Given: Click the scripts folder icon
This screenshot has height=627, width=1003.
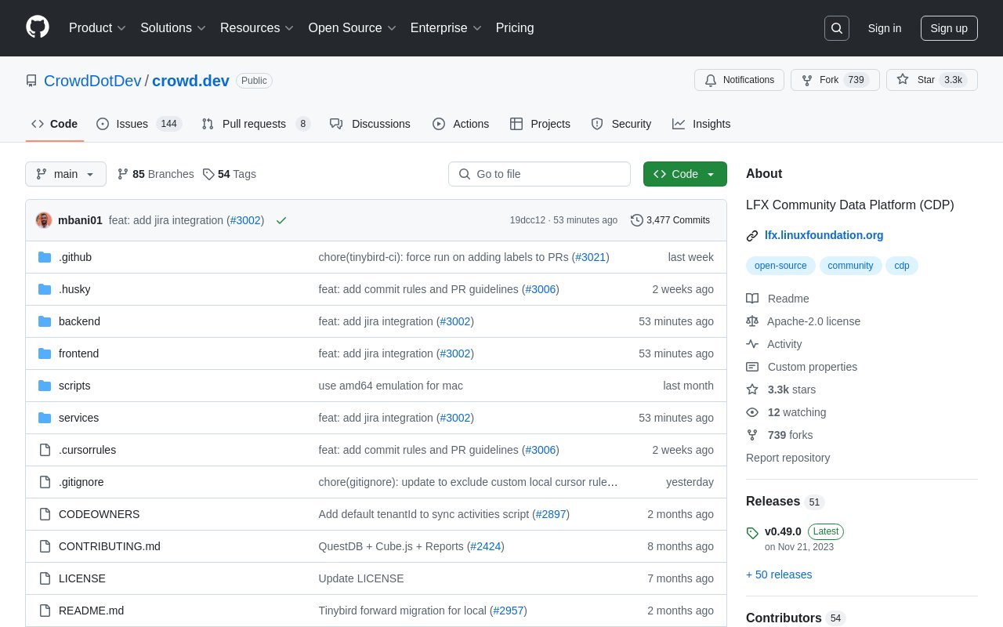Looking at the screenshot, I should [45, 386].
